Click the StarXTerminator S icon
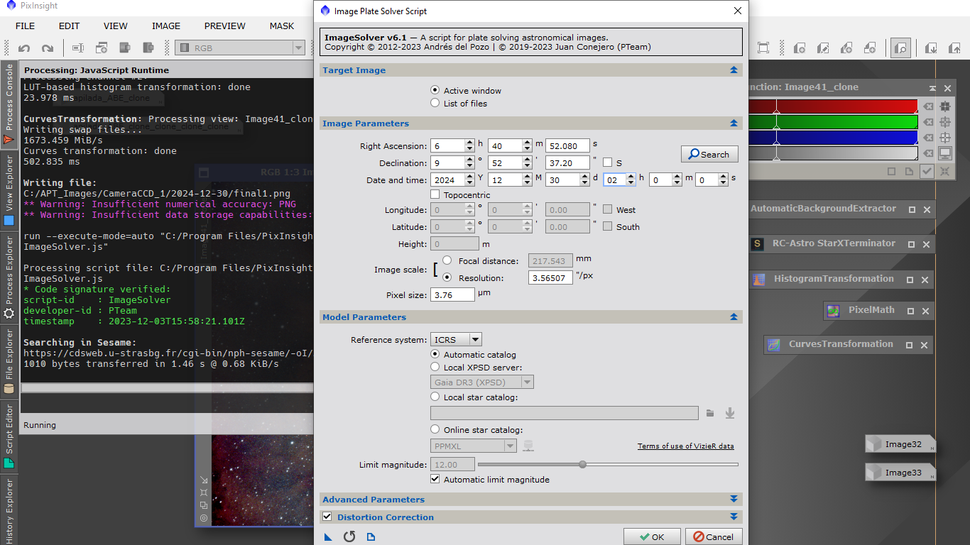 [x=758, y=244]
